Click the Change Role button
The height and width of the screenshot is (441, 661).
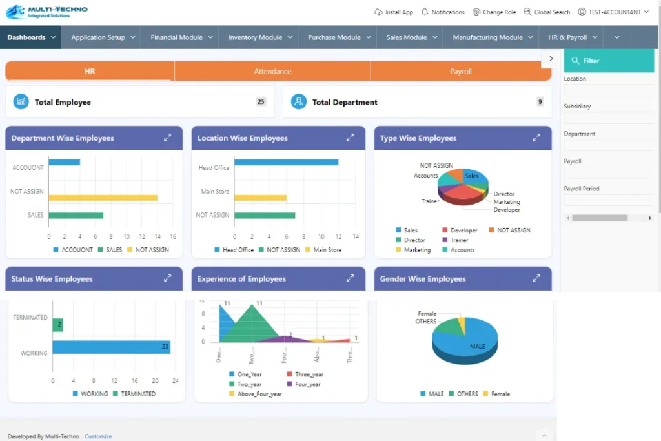pyautogui.click(x=494, y=12)
